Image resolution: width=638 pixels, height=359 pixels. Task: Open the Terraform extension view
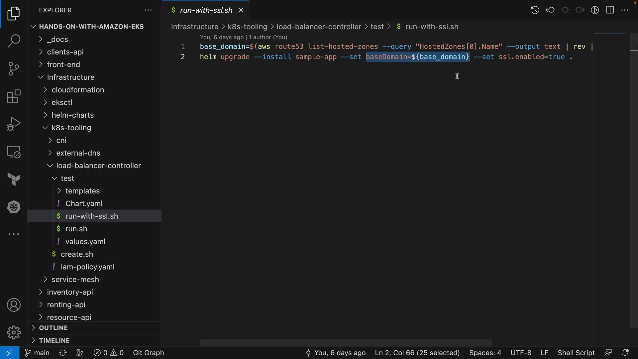(14, 179)
